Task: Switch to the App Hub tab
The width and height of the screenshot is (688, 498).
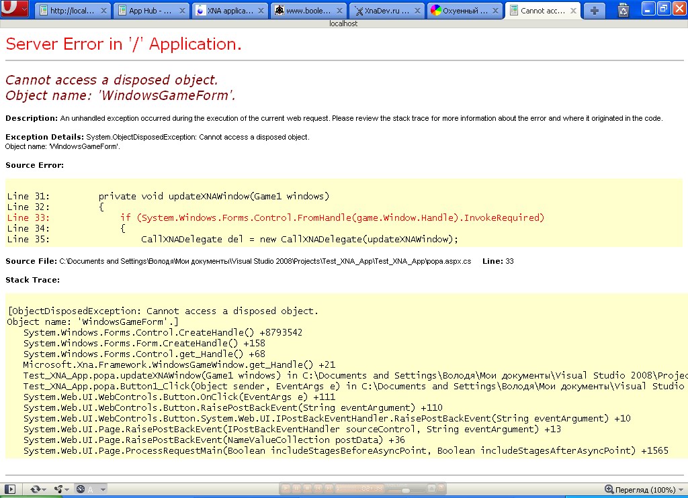Action: coord(150,11)
